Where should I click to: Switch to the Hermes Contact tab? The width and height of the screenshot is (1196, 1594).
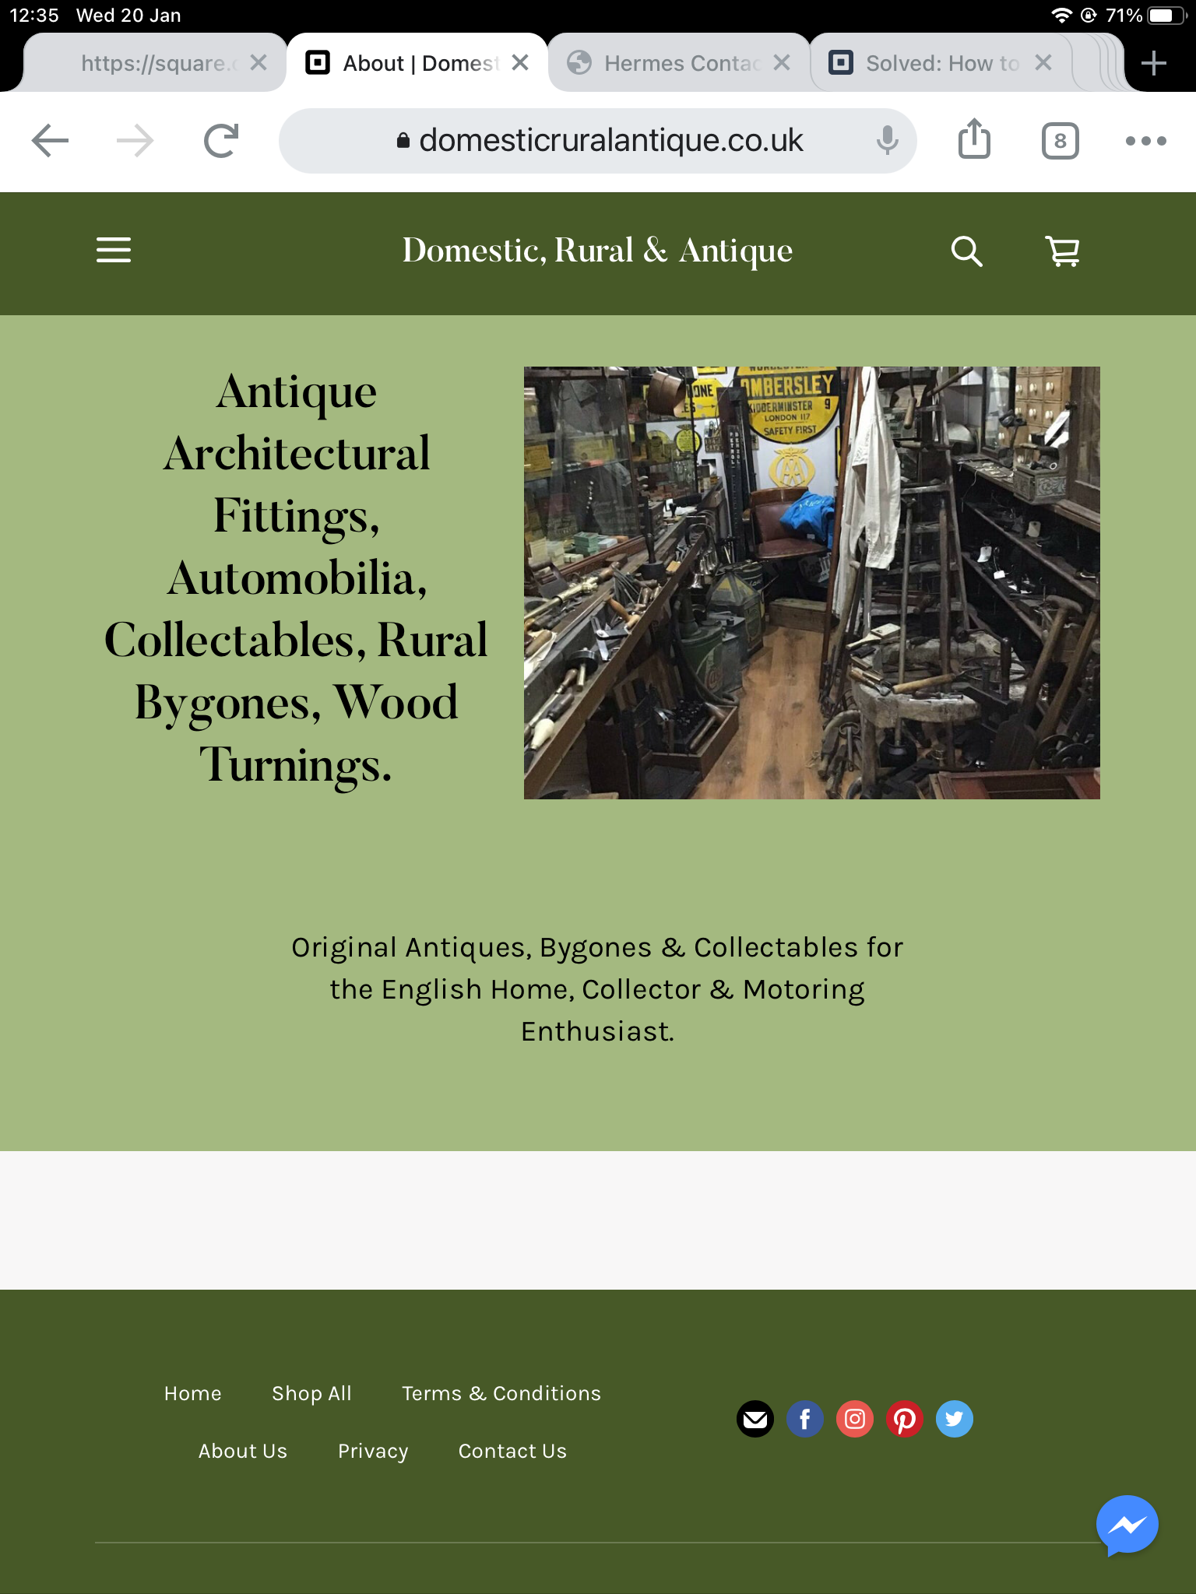coord(670,63)
